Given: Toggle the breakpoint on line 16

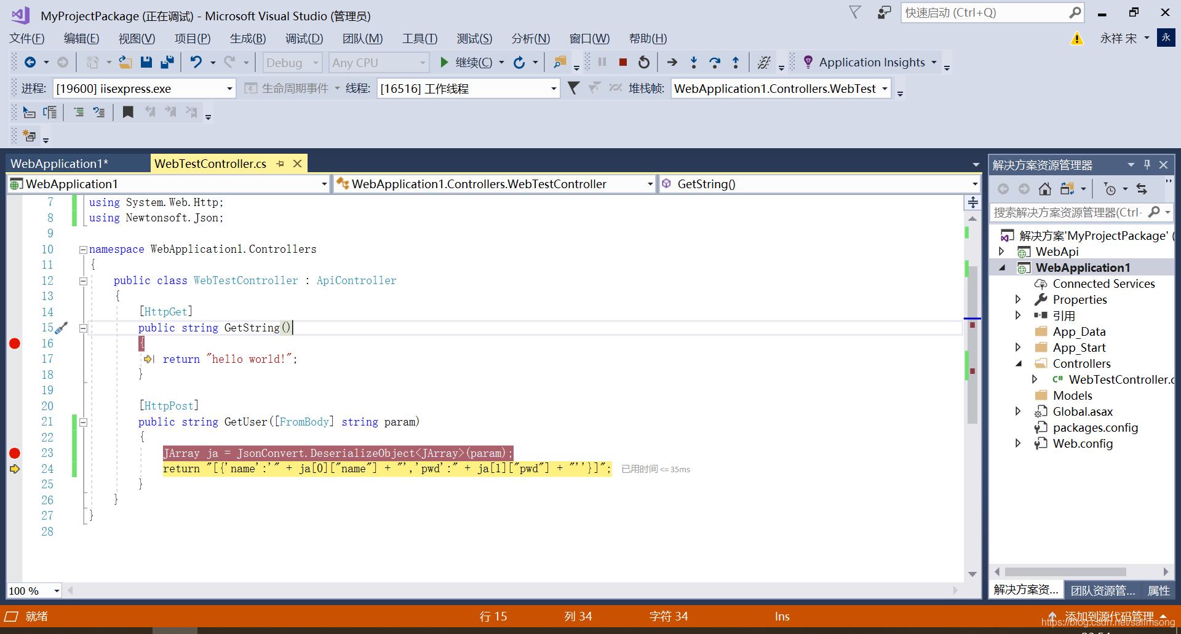Looking at the screenshot, I should point(14,343).
